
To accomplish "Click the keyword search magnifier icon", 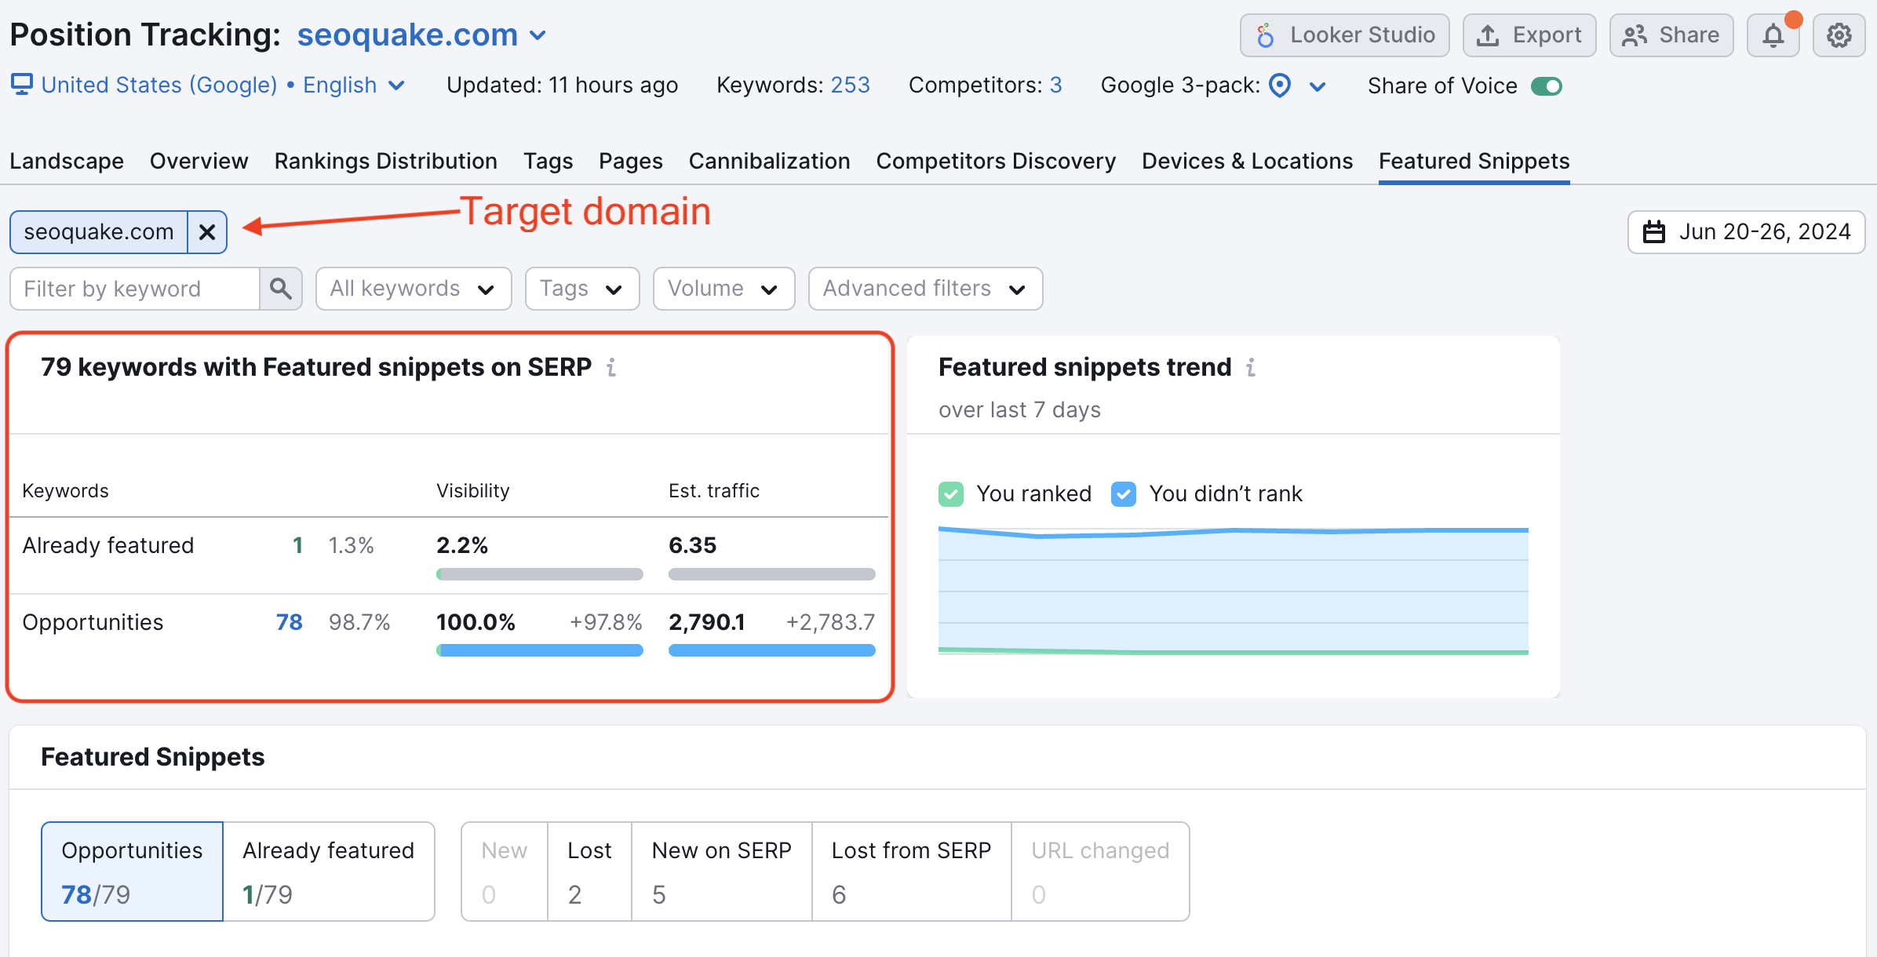I will [x=281, y=289].
